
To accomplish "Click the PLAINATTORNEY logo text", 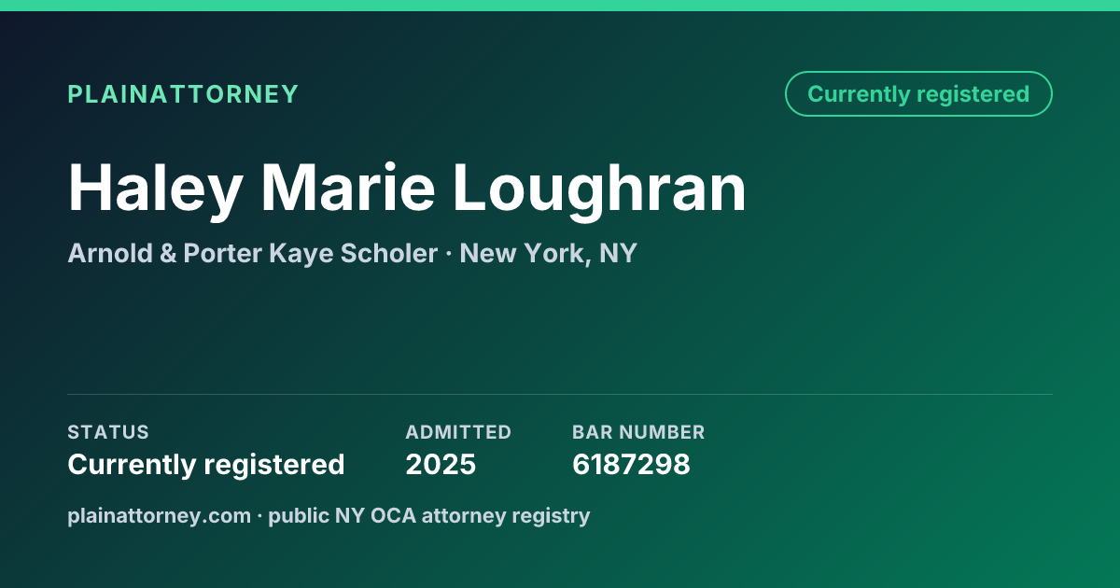I will (x=183, y=94).
